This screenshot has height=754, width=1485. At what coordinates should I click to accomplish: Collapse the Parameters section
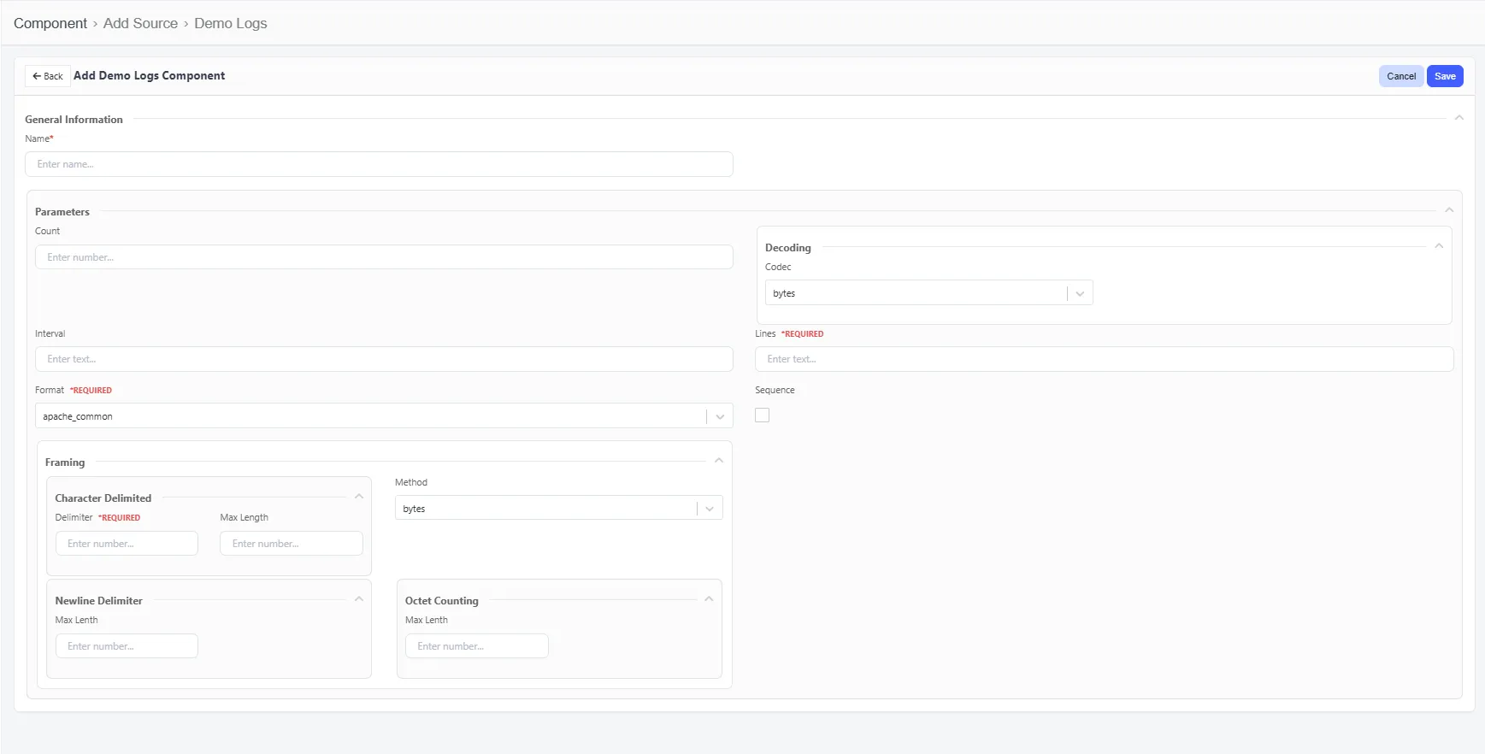click(x=1449, y=210)
